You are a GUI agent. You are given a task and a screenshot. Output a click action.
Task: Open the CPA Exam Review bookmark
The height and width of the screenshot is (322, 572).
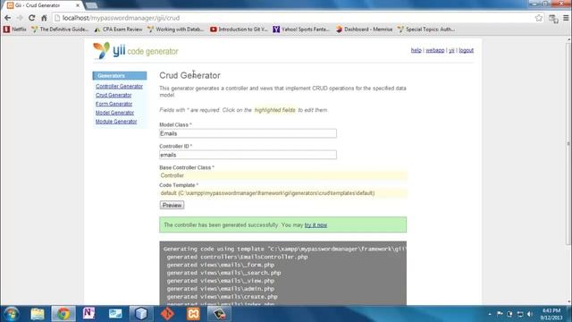[x=118, y=30]
